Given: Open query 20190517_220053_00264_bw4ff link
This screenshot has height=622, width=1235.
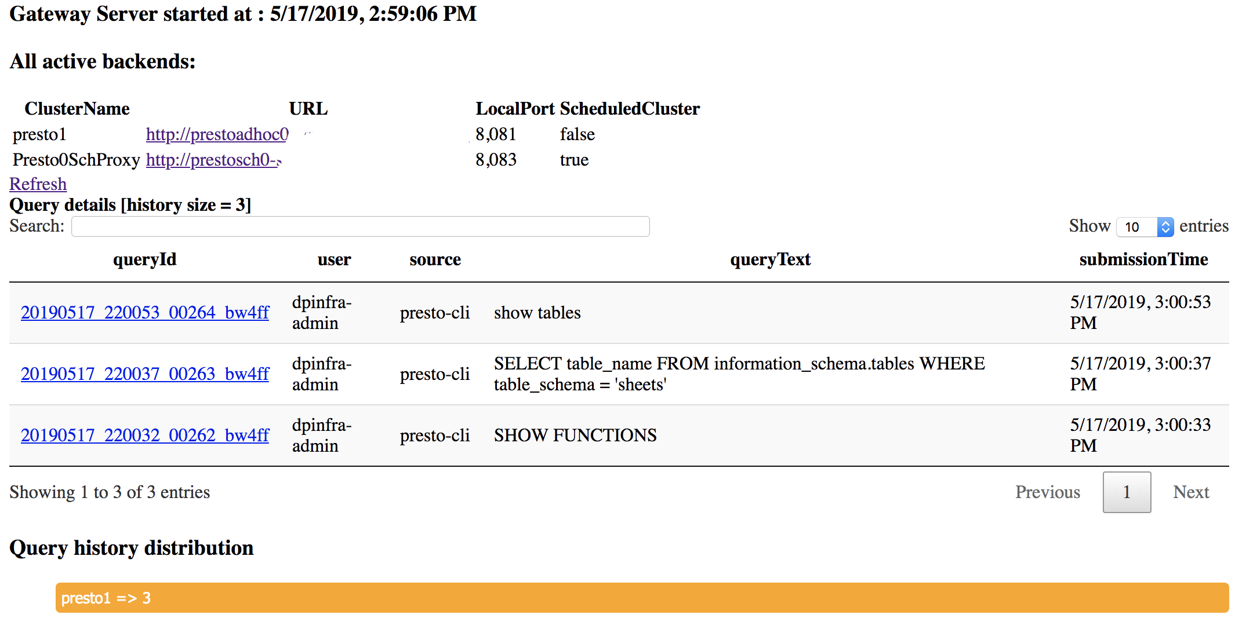Looking at the screenshot, I should [x=145, y=313].
